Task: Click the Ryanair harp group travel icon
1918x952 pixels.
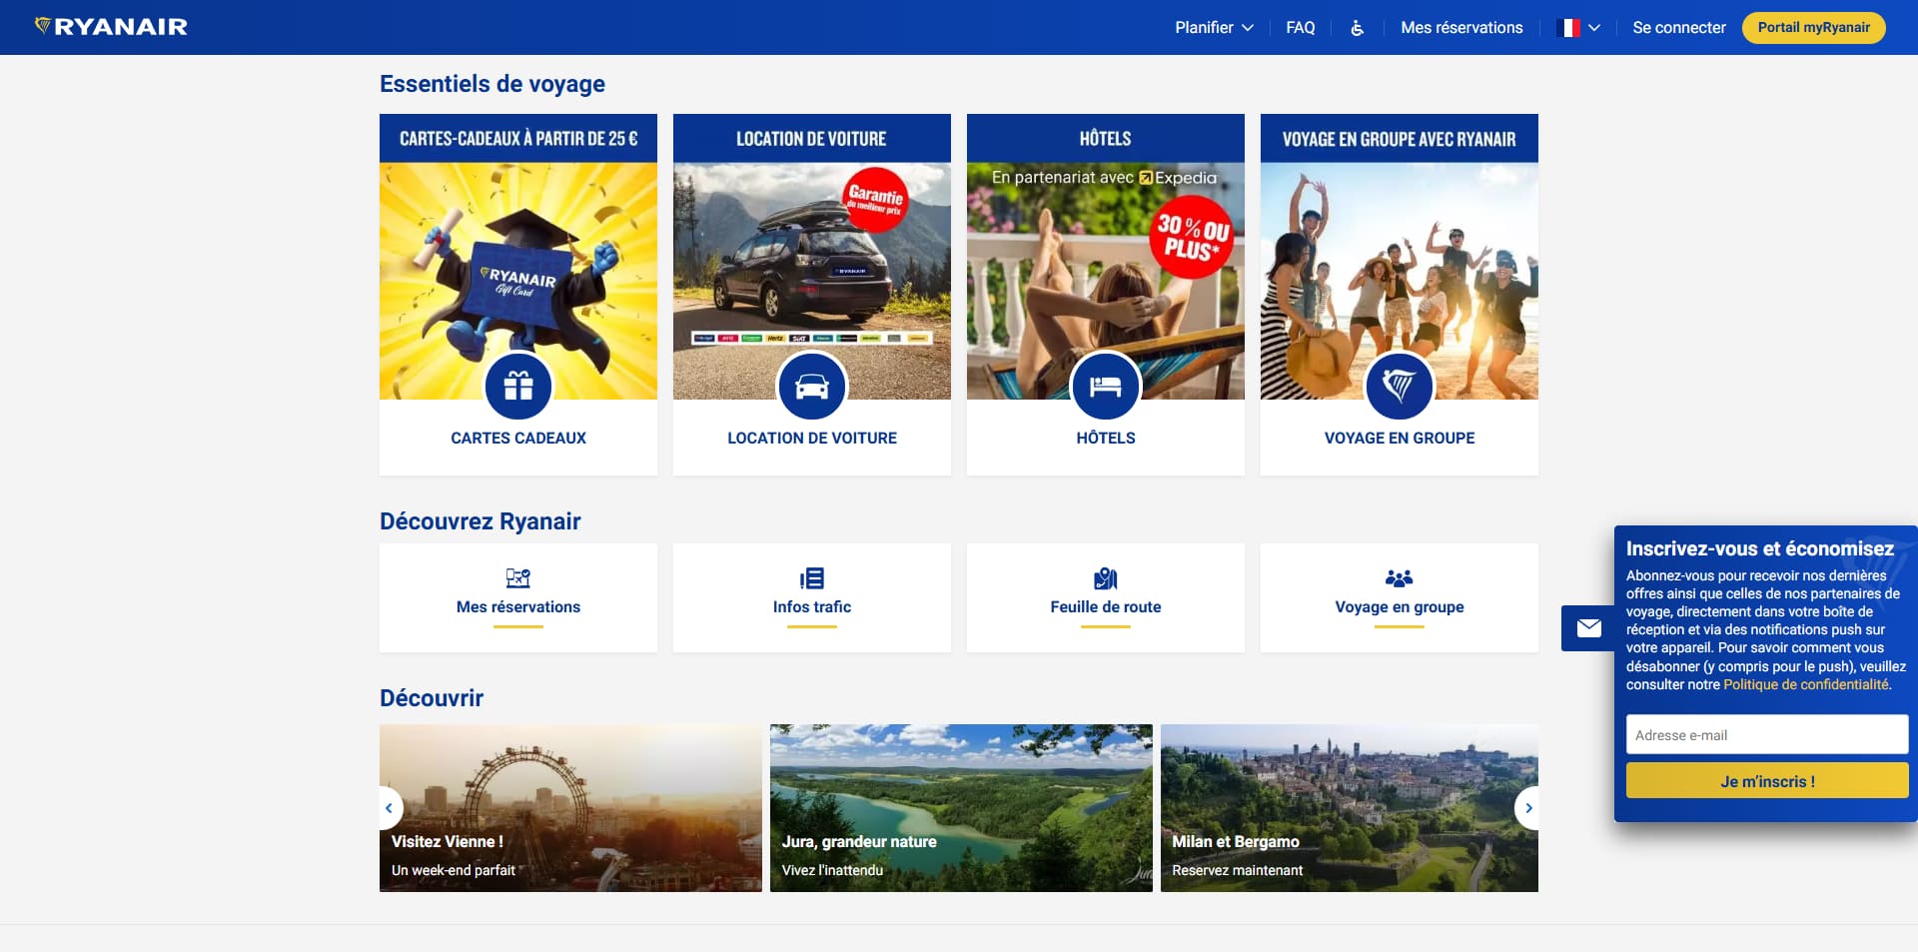Action: tap(1400, 386)
